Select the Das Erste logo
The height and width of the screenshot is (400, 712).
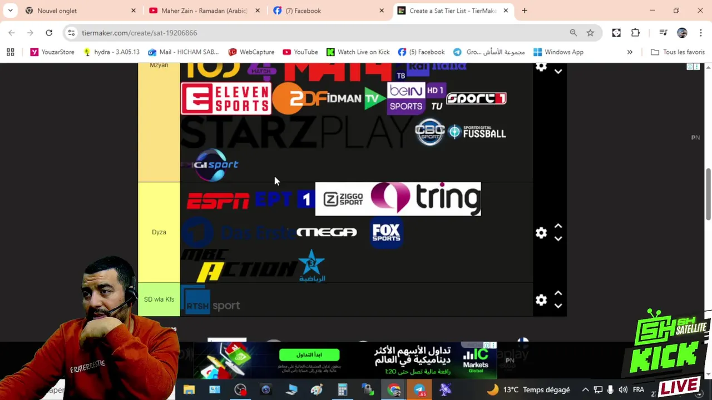point(238,232)
